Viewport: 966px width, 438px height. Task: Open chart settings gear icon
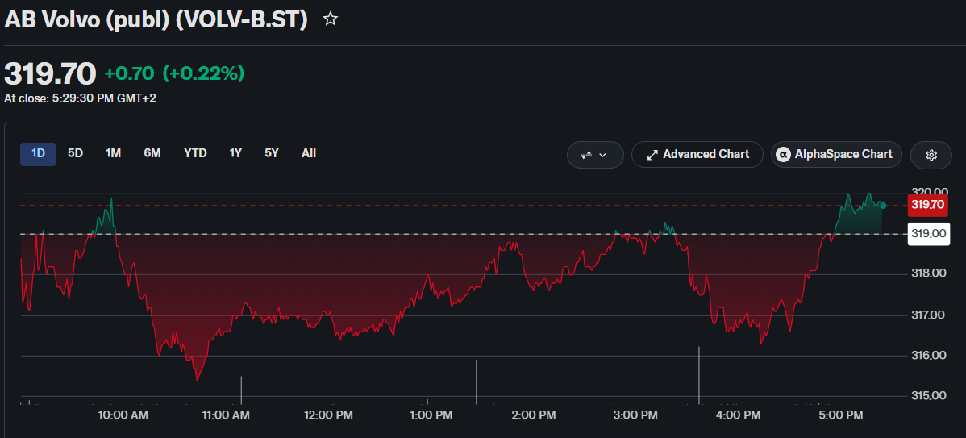[931, 155]
